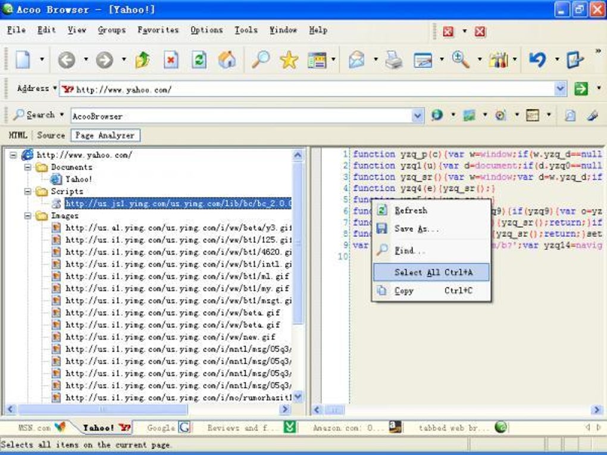Image resolution: width=607 pixels, height=455 pixels.
Task: Choose Copy in the context menu
Action: point(431,291)
